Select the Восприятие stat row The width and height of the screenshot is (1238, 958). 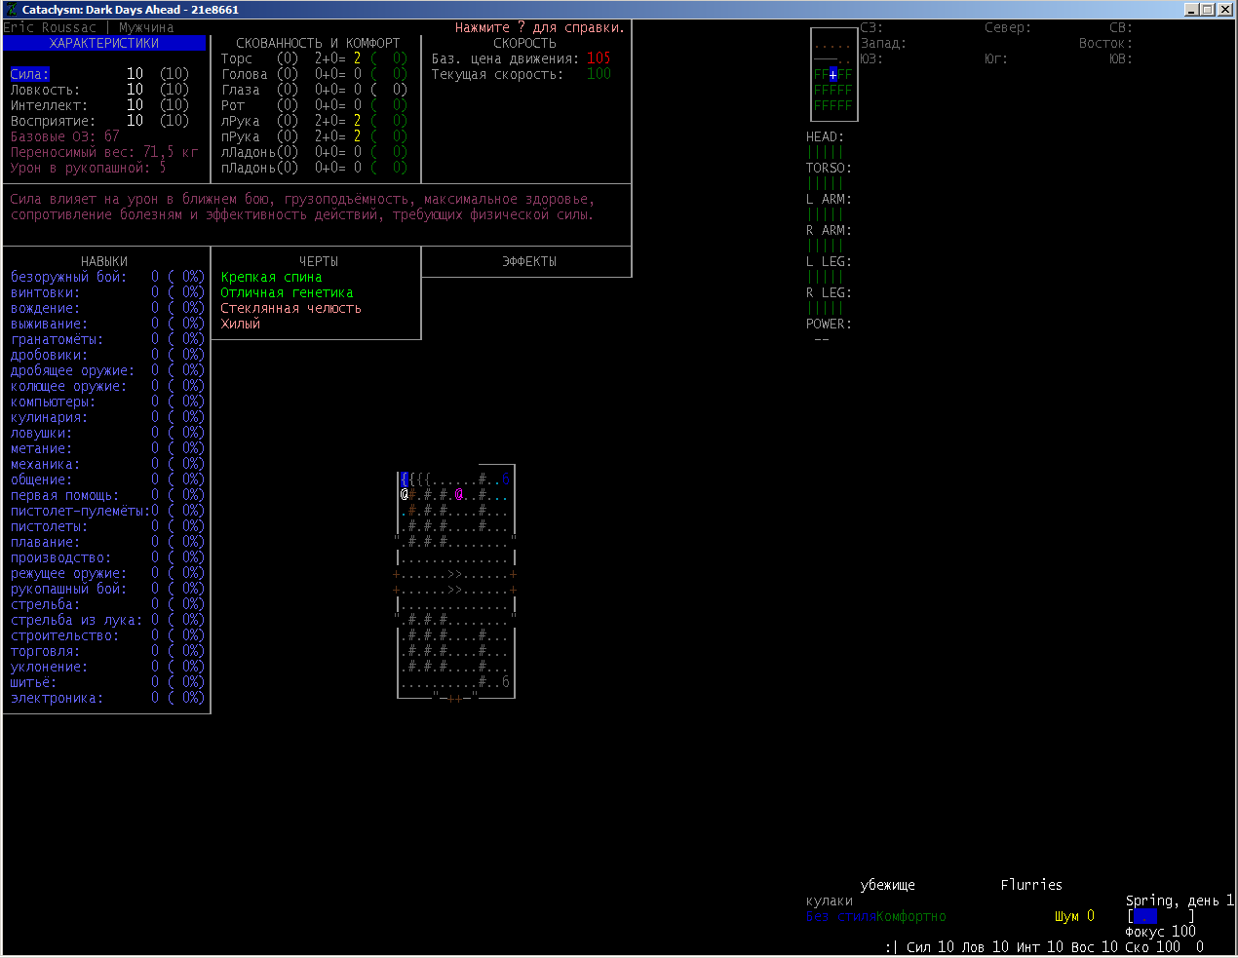click(x=99, y=121)
